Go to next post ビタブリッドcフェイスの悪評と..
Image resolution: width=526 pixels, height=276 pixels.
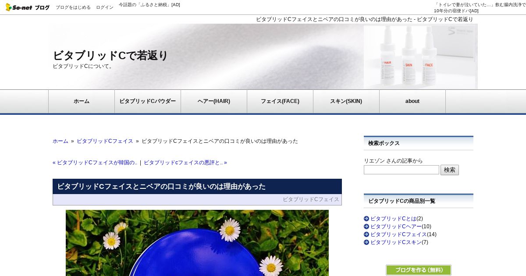click(x=185, y=163)
